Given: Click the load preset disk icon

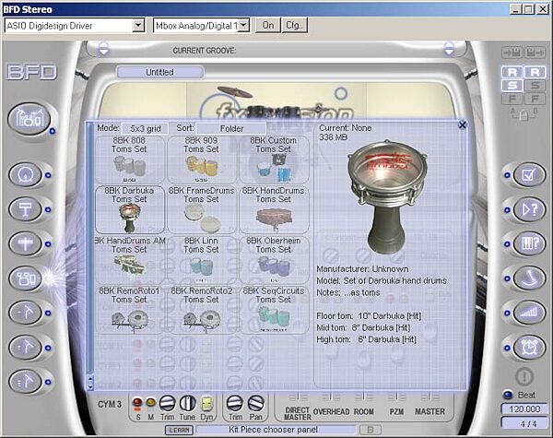Looking at the screenshot, I should tap(512, 53).
